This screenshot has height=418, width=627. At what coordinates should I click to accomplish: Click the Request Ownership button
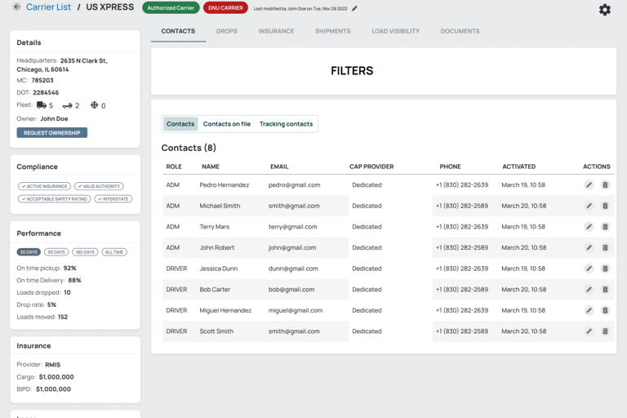tap(52, 133)
